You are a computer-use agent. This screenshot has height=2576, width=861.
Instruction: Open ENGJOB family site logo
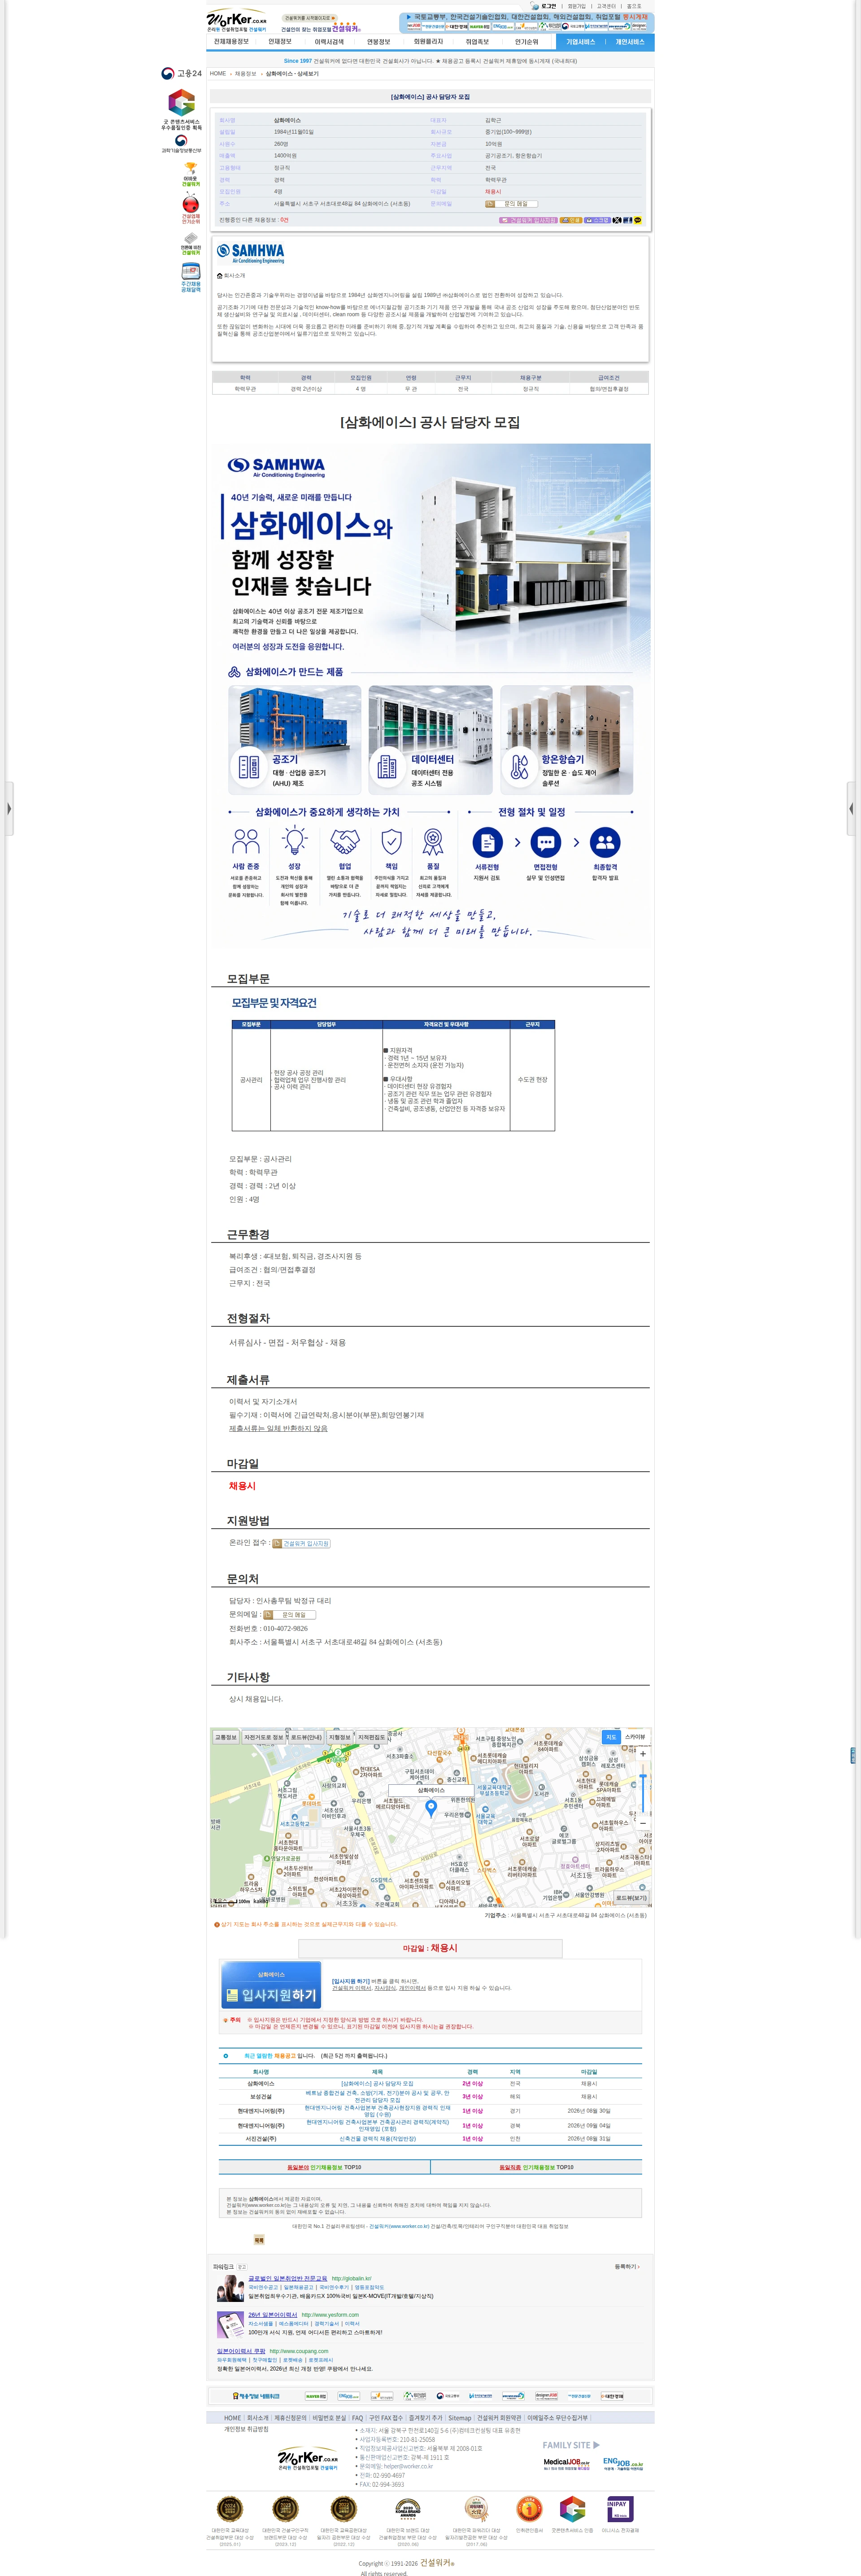(x=623, y=2464)
